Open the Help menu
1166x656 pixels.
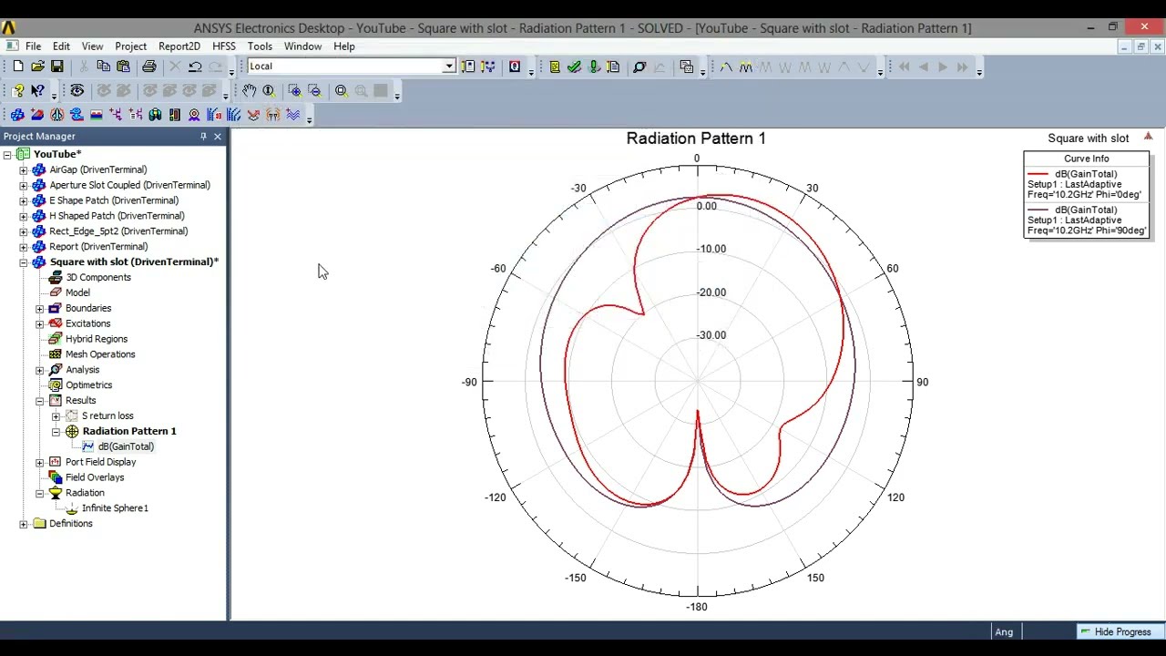click(343, 46)
